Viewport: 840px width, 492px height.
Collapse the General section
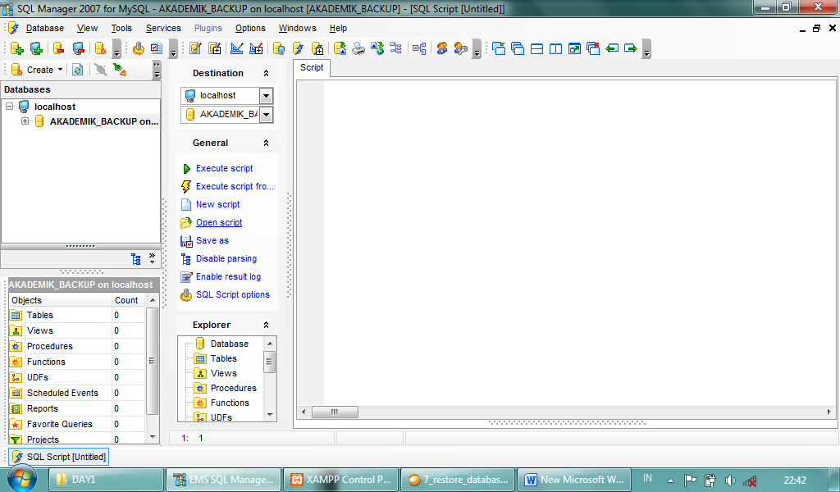pyautogui.click(x=266, y=143)
